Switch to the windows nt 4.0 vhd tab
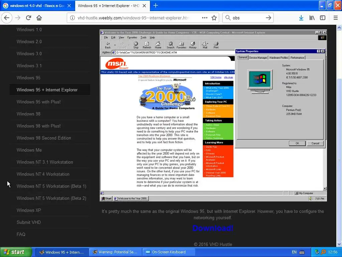 click(x=37, y=6)
